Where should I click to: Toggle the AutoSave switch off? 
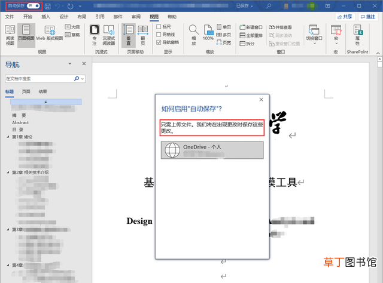[34, 5]
